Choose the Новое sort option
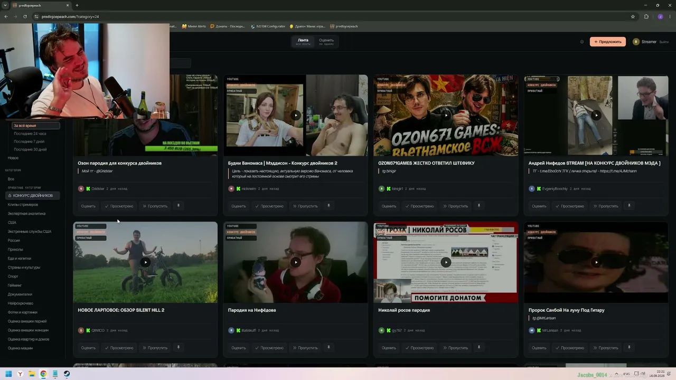Screen dimensions: 676x380 tap(13, 158)
